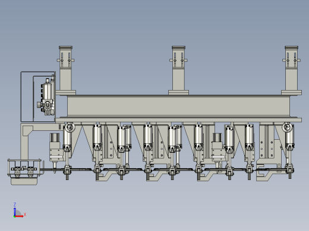This screenshot has height=231, width=309.
Task: Select the center top mounting post
Action: point(178,70)
